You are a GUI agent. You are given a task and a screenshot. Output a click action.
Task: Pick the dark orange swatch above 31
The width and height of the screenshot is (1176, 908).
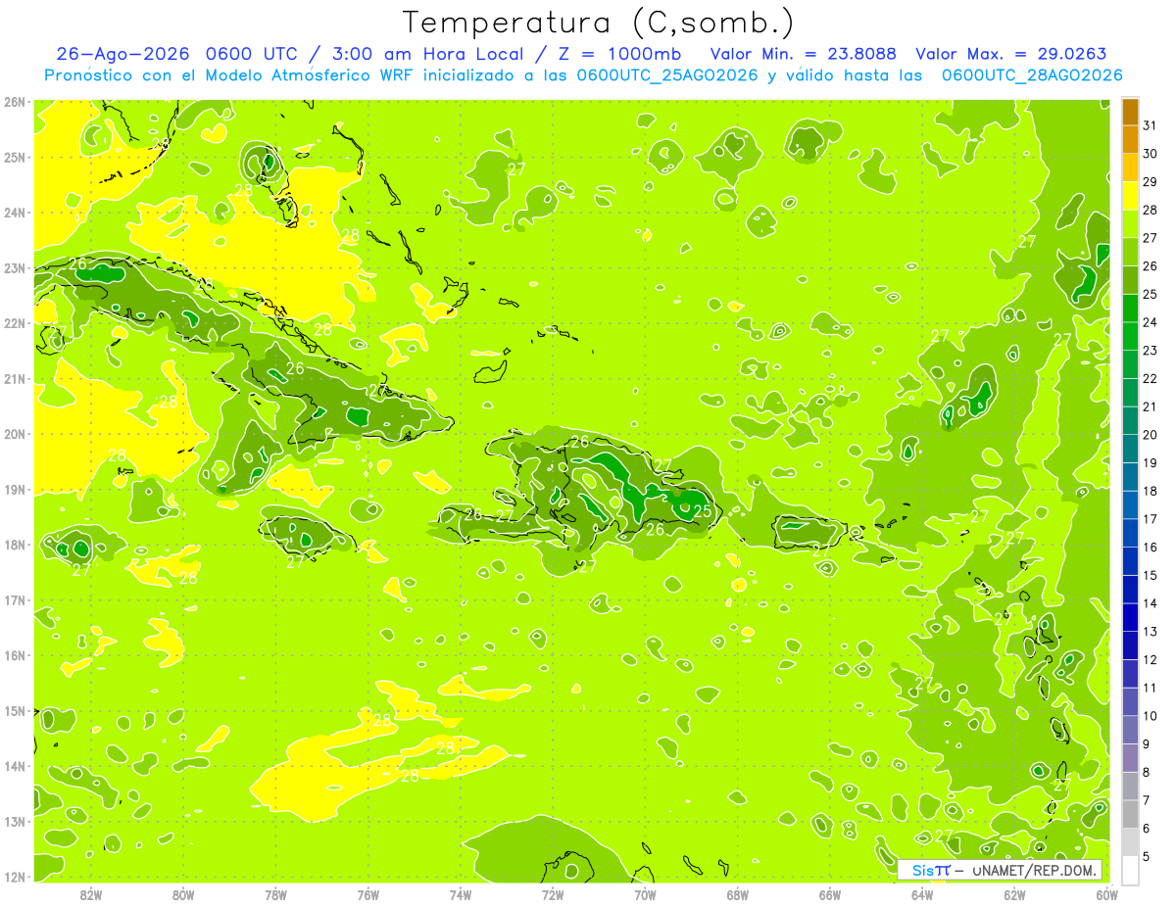click(x=1130, y=112)
